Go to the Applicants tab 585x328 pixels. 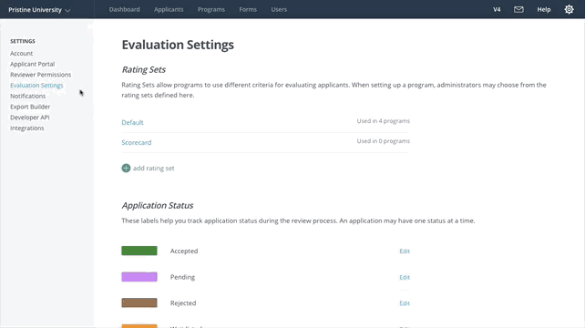(x=169, y=9)
